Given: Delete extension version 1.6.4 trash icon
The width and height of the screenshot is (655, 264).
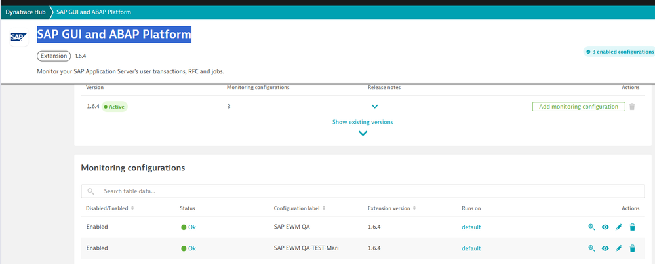Looking at the screenshot, I should pyautogui.click(x=632, y=107).
